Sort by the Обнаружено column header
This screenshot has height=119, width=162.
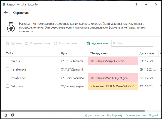point(99,53)
